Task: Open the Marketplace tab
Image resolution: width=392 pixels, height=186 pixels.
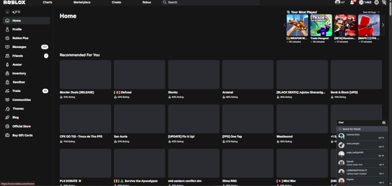Action: click(x=82, y=2)
